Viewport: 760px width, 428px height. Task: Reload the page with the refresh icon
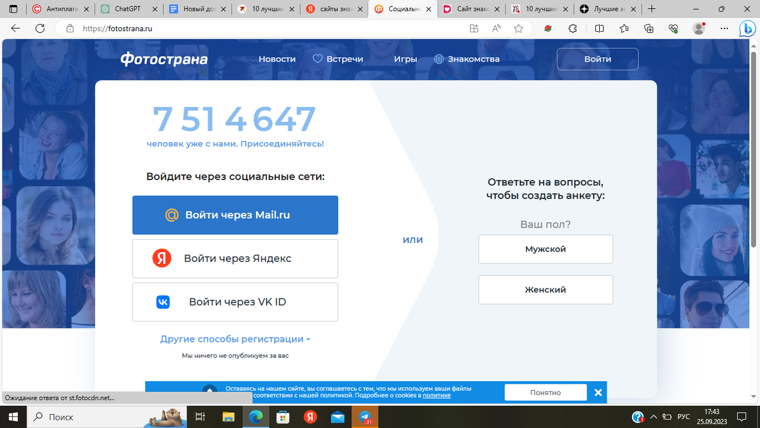pyautogui.click(x=40, y=29)
